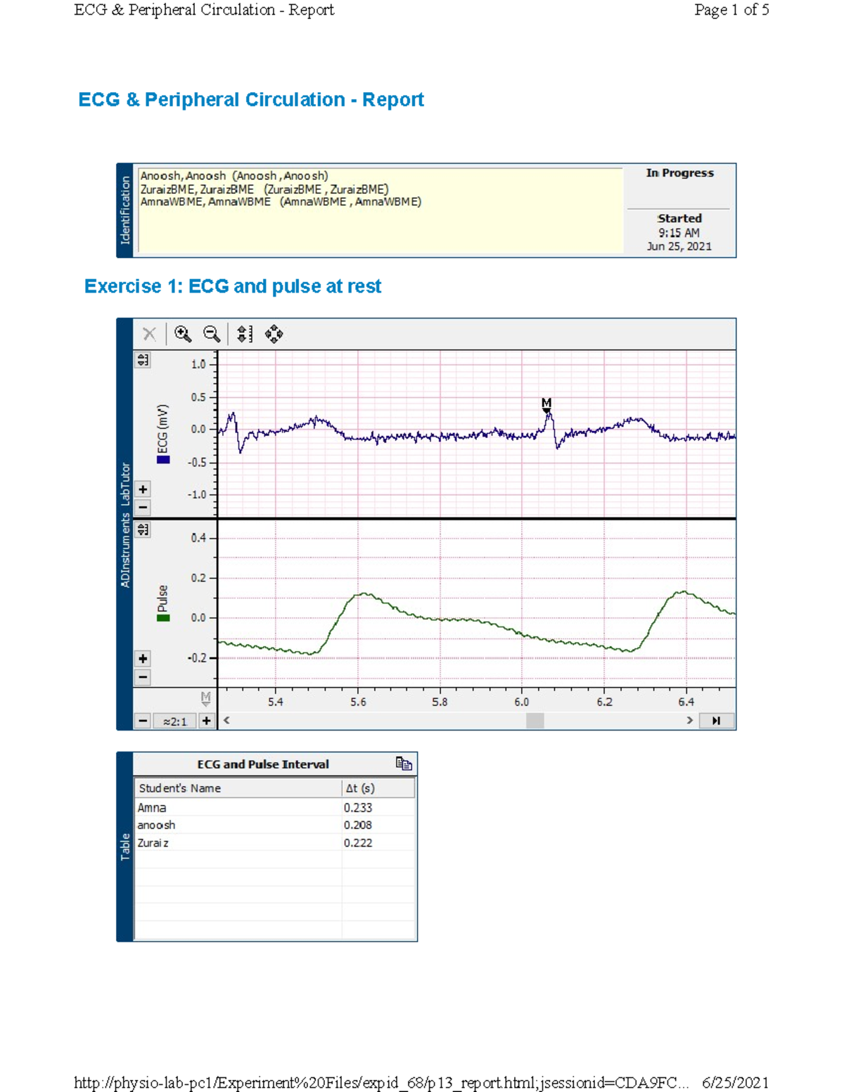
Task: Click the In Progress status text
Action: click(x=680, y=173)
